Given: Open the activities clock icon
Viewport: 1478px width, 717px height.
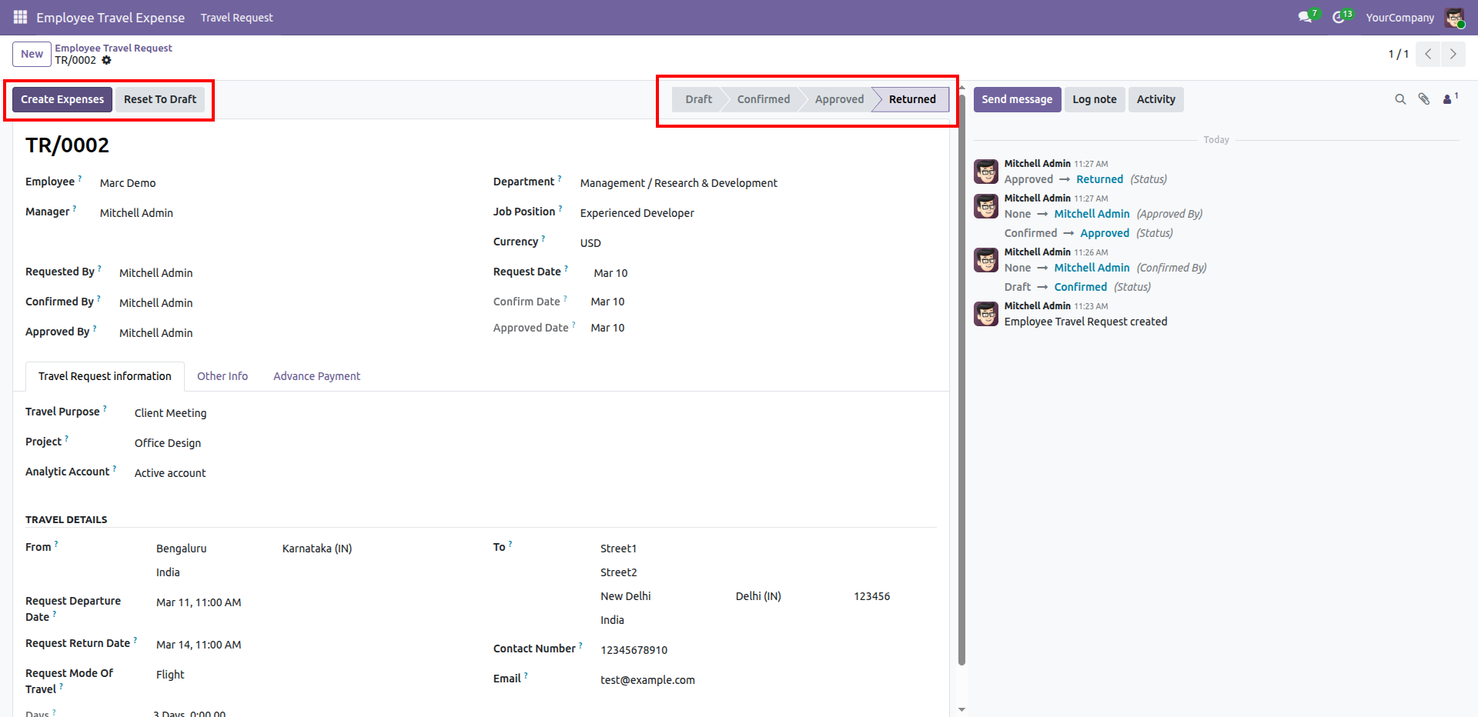Looking at the screenshot, I should pos(1339,17).
